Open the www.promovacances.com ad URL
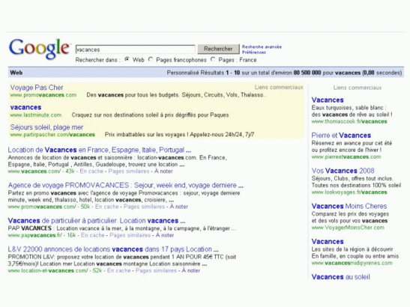Screen dimensions: 410x307 click(x=43, y=95)
